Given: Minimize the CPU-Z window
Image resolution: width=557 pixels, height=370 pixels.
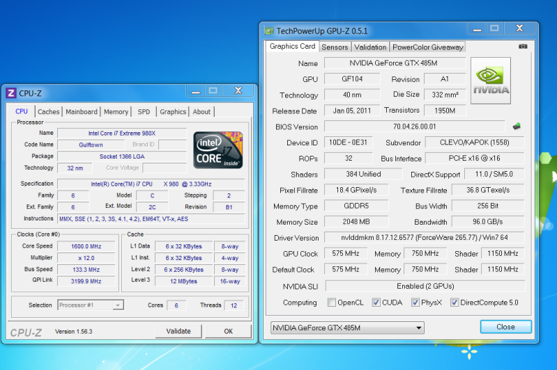Looking at the screenshot, I should tap(196, 91).
